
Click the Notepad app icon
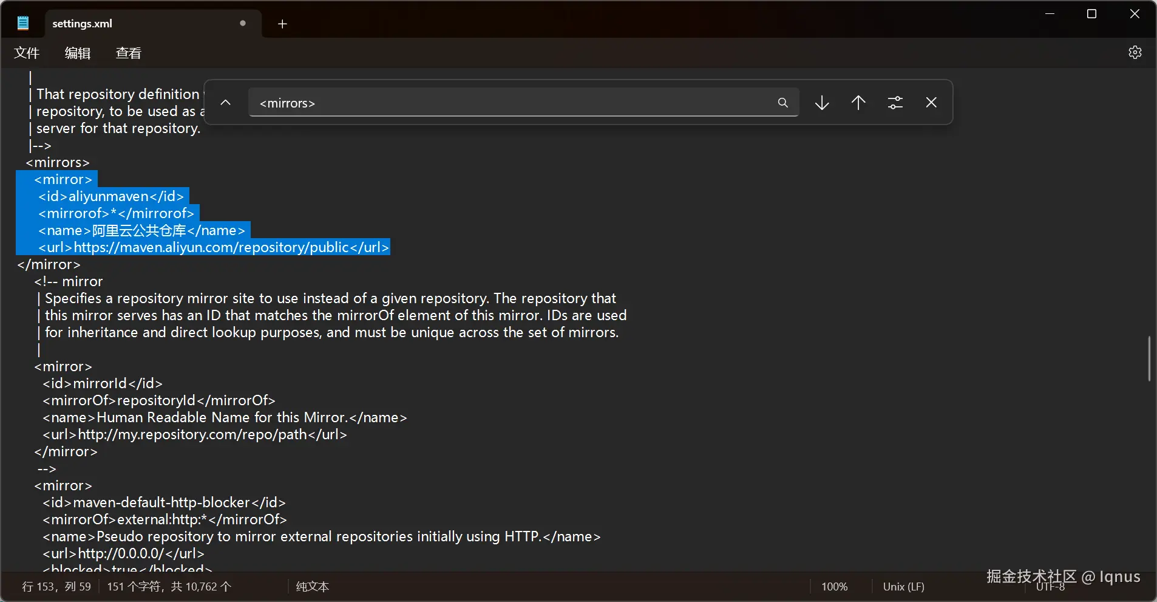[23, 23]
